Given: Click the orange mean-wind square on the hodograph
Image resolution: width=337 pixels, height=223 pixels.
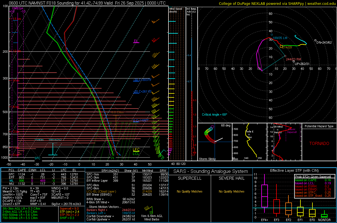Looking at the screenshot, I should pyautogui.click(x=281, y=46).
